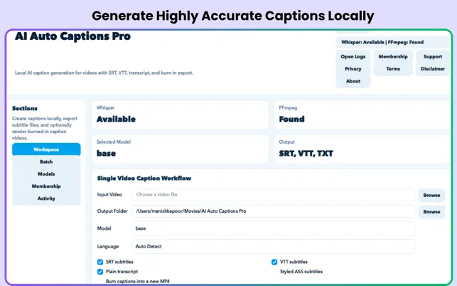Open the Disclaimer page
This screenshot has width=457, height=286.
pyautogui.click(x=433, y=69)
